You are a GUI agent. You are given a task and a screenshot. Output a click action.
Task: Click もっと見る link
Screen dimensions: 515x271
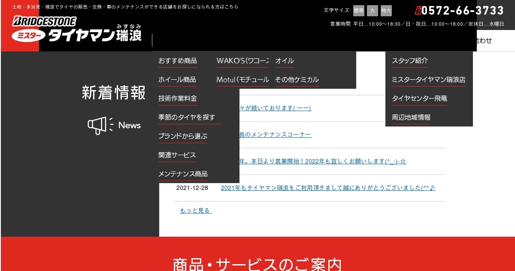point(196,211)
